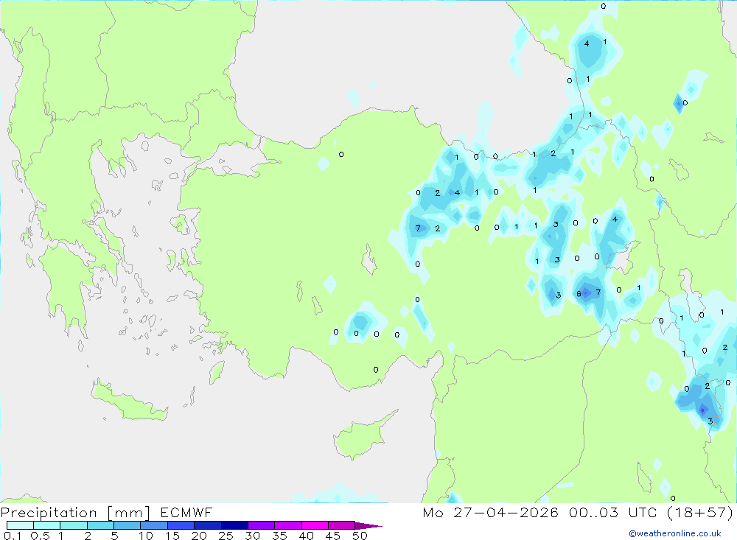Select the 5–10 mm legend color swatch
This screenshot has width=737, height=540.
coord(128,525)
